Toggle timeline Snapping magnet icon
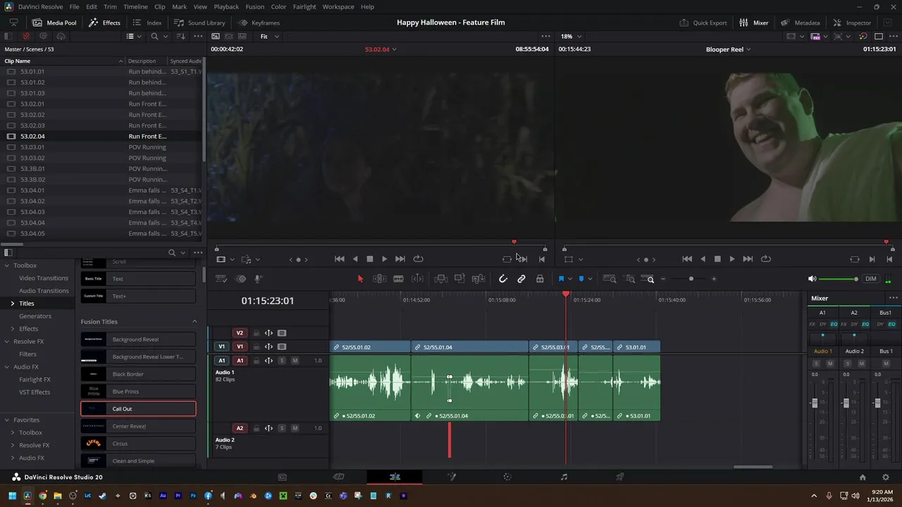This screenshot has height=507, width=902. pos(503,279)
